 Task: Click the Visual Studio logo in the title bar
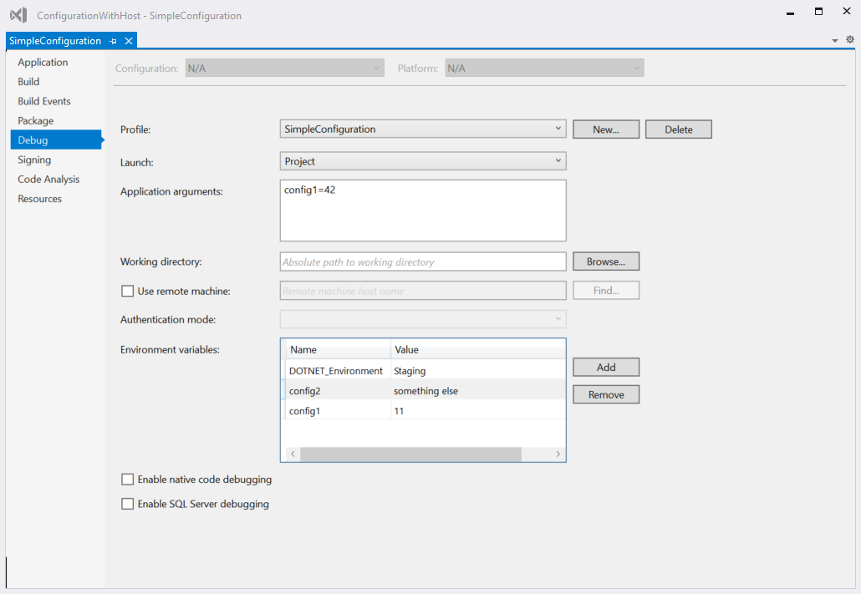18,14
